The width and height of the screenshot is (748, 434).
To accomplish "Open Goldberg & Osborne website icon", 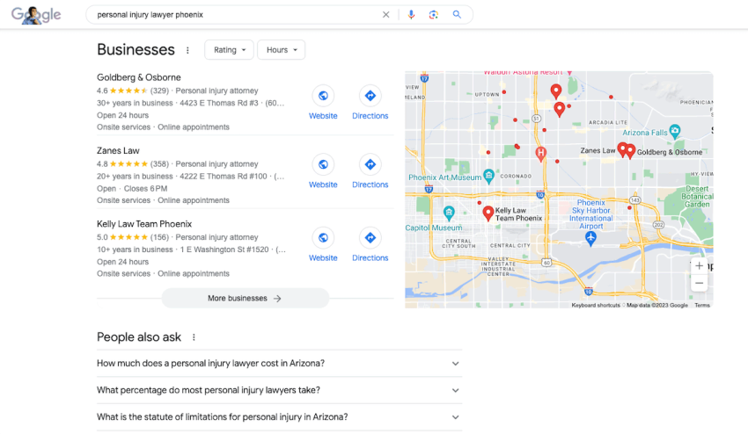I will point(323,96).
